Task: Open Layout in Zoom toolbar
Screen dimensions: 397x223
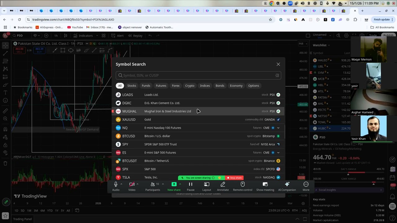Action: coord(207,186)
